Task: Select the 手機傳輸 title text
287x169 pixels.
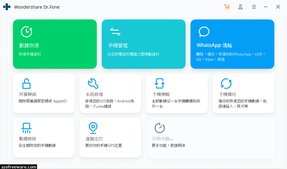Action: click(161, 94)
